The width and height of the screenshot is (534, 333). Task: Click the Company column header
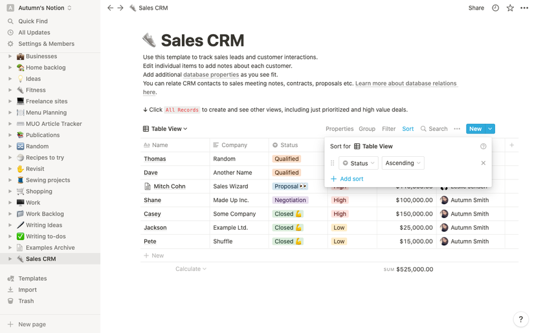[x=239, y=145]
